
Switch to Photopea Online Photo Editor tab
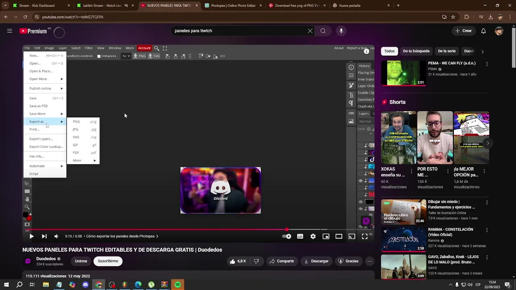point(234,6)
